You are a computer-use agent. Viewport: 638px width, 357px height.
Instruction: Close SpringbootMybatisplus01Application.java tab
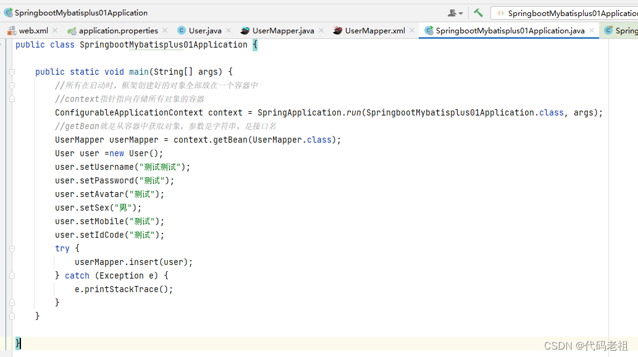click(592, 30)
